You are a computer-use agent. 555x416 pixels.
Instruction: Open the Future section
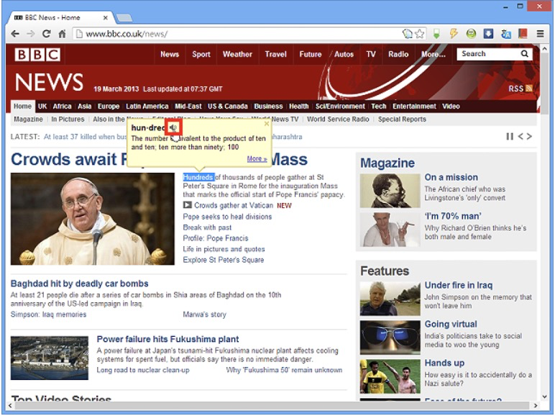[x=311, y=54]
